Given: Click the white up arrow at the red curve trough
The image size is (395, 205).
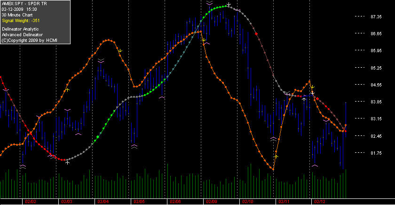Looking at the screenshot, I should [x=68, y=163].
